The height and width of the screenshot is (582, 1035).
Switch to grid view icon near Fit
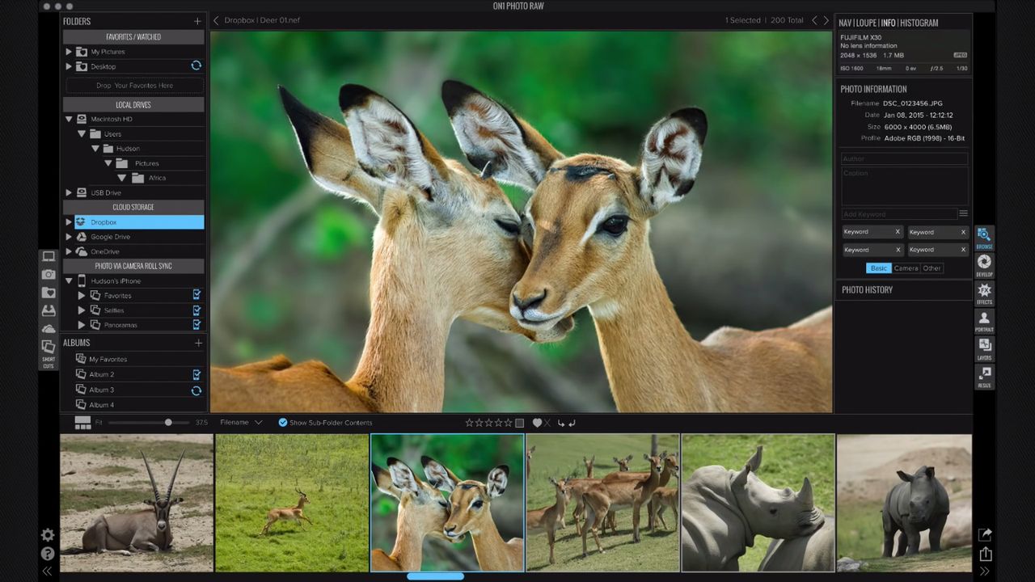click(x=82, y=422)
